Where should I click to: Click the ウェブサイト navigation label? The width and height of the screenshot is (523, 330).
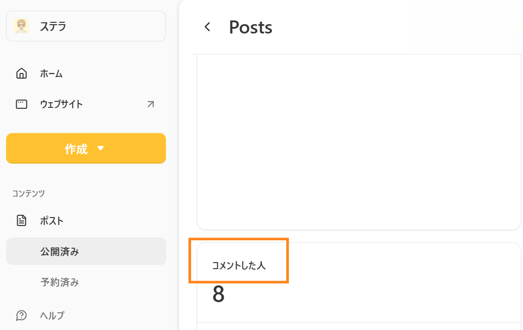[62, 104]
